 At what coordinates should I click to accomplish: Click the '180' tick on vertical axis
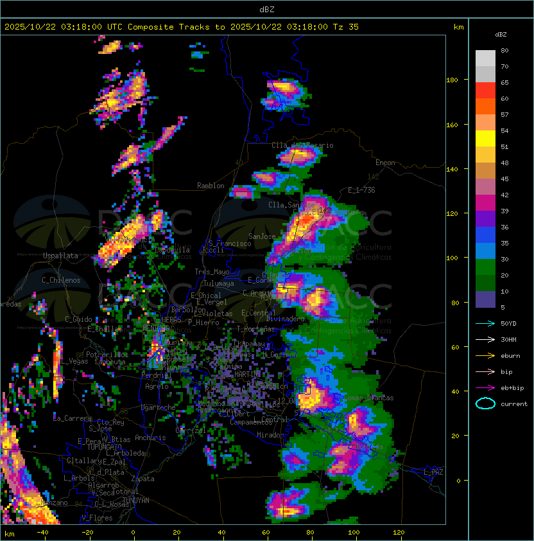452,80
